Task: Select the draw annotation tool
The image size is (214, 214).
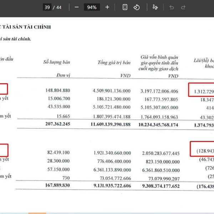Action: pyautogui.click(x=155, y=7)
